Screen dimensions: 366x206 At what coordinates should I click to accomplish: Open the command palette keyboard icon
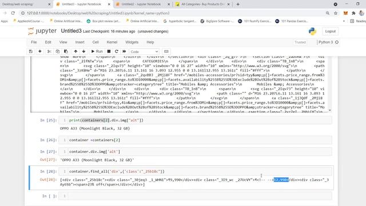166,51
